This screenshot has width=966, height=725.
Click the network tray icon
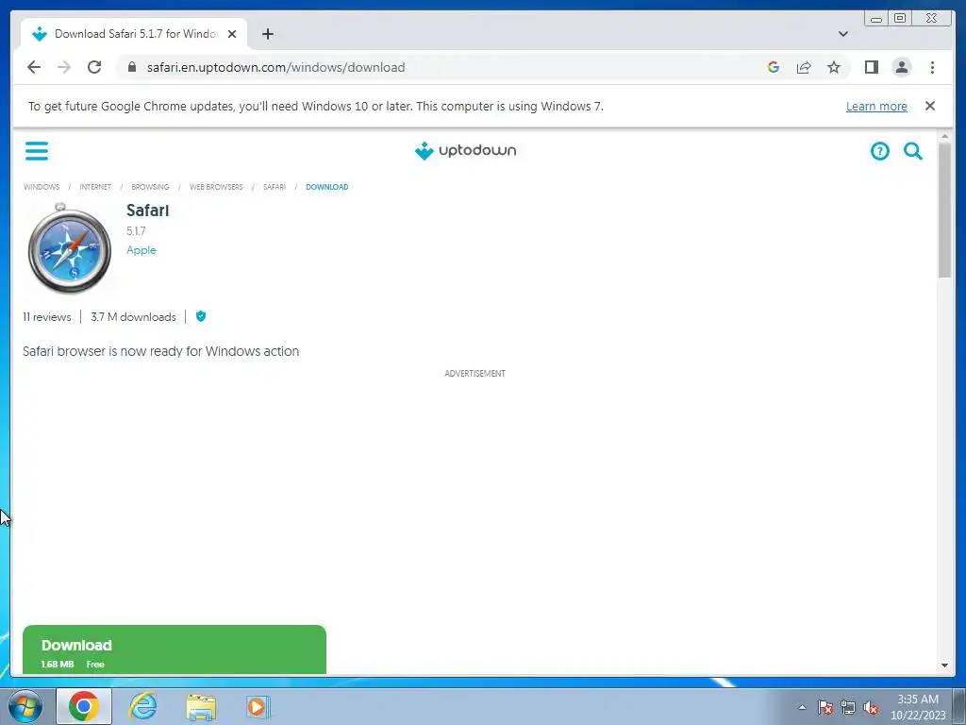coord(848,707)
